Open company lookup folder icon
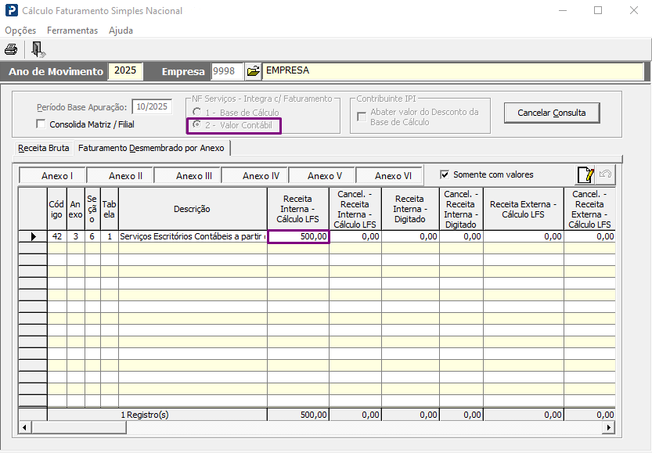The width and height of the screenshot is (652, 453). pyautogui.click(x=253, y=71)
